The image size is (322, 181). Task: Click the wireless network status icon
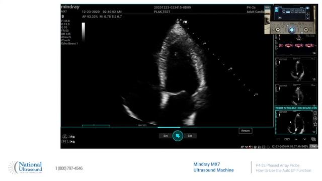[x=246, y=147]
